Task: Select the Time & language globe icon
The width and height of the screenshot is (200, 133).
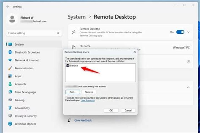Action: click(x=10, y=92)
